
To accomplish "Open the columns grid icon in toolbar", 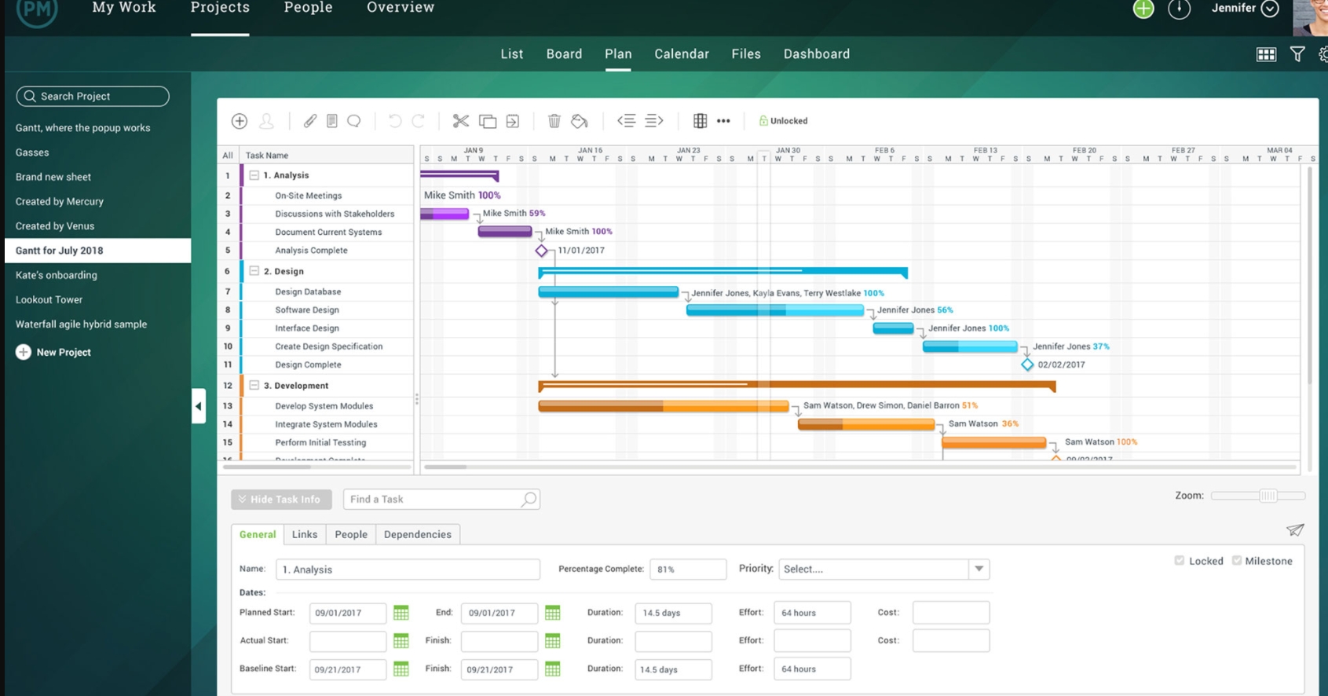I will 700,121.
